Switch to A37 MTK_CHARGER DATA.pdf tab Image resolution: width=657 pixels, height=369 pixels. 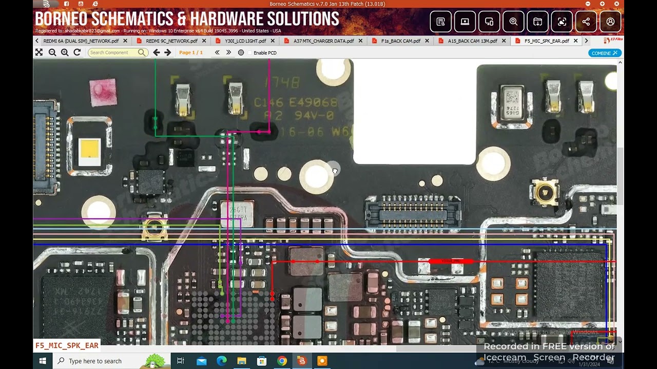click(323, 40)
